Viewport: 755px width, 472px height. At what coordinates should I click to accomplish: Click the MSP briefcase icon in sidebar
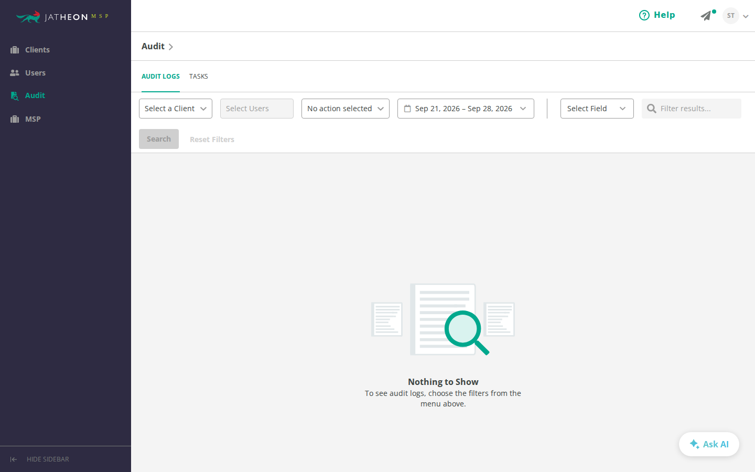coord(15,119)
